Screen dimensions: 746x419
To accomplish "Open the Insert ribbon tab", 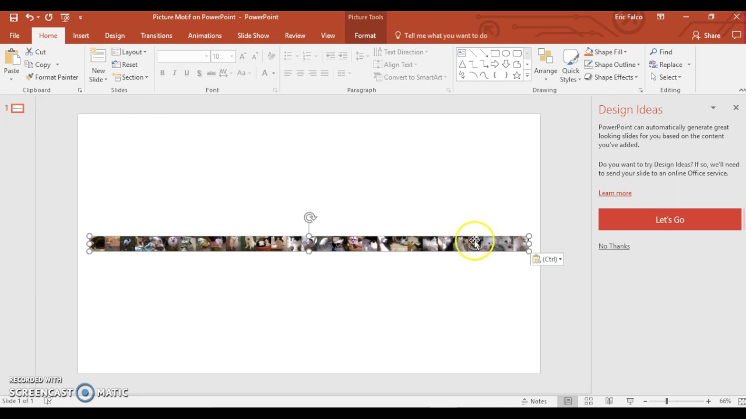I will point(81,35).
